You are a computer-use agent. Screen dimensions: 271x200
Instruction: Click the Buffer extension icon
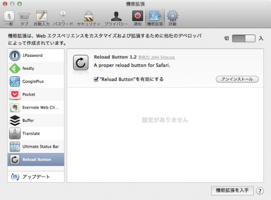15,121
